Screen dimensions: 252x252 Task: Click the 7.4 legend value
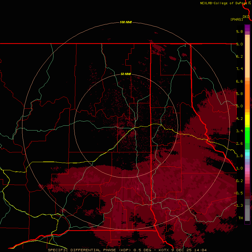click(x=239, y=69)
